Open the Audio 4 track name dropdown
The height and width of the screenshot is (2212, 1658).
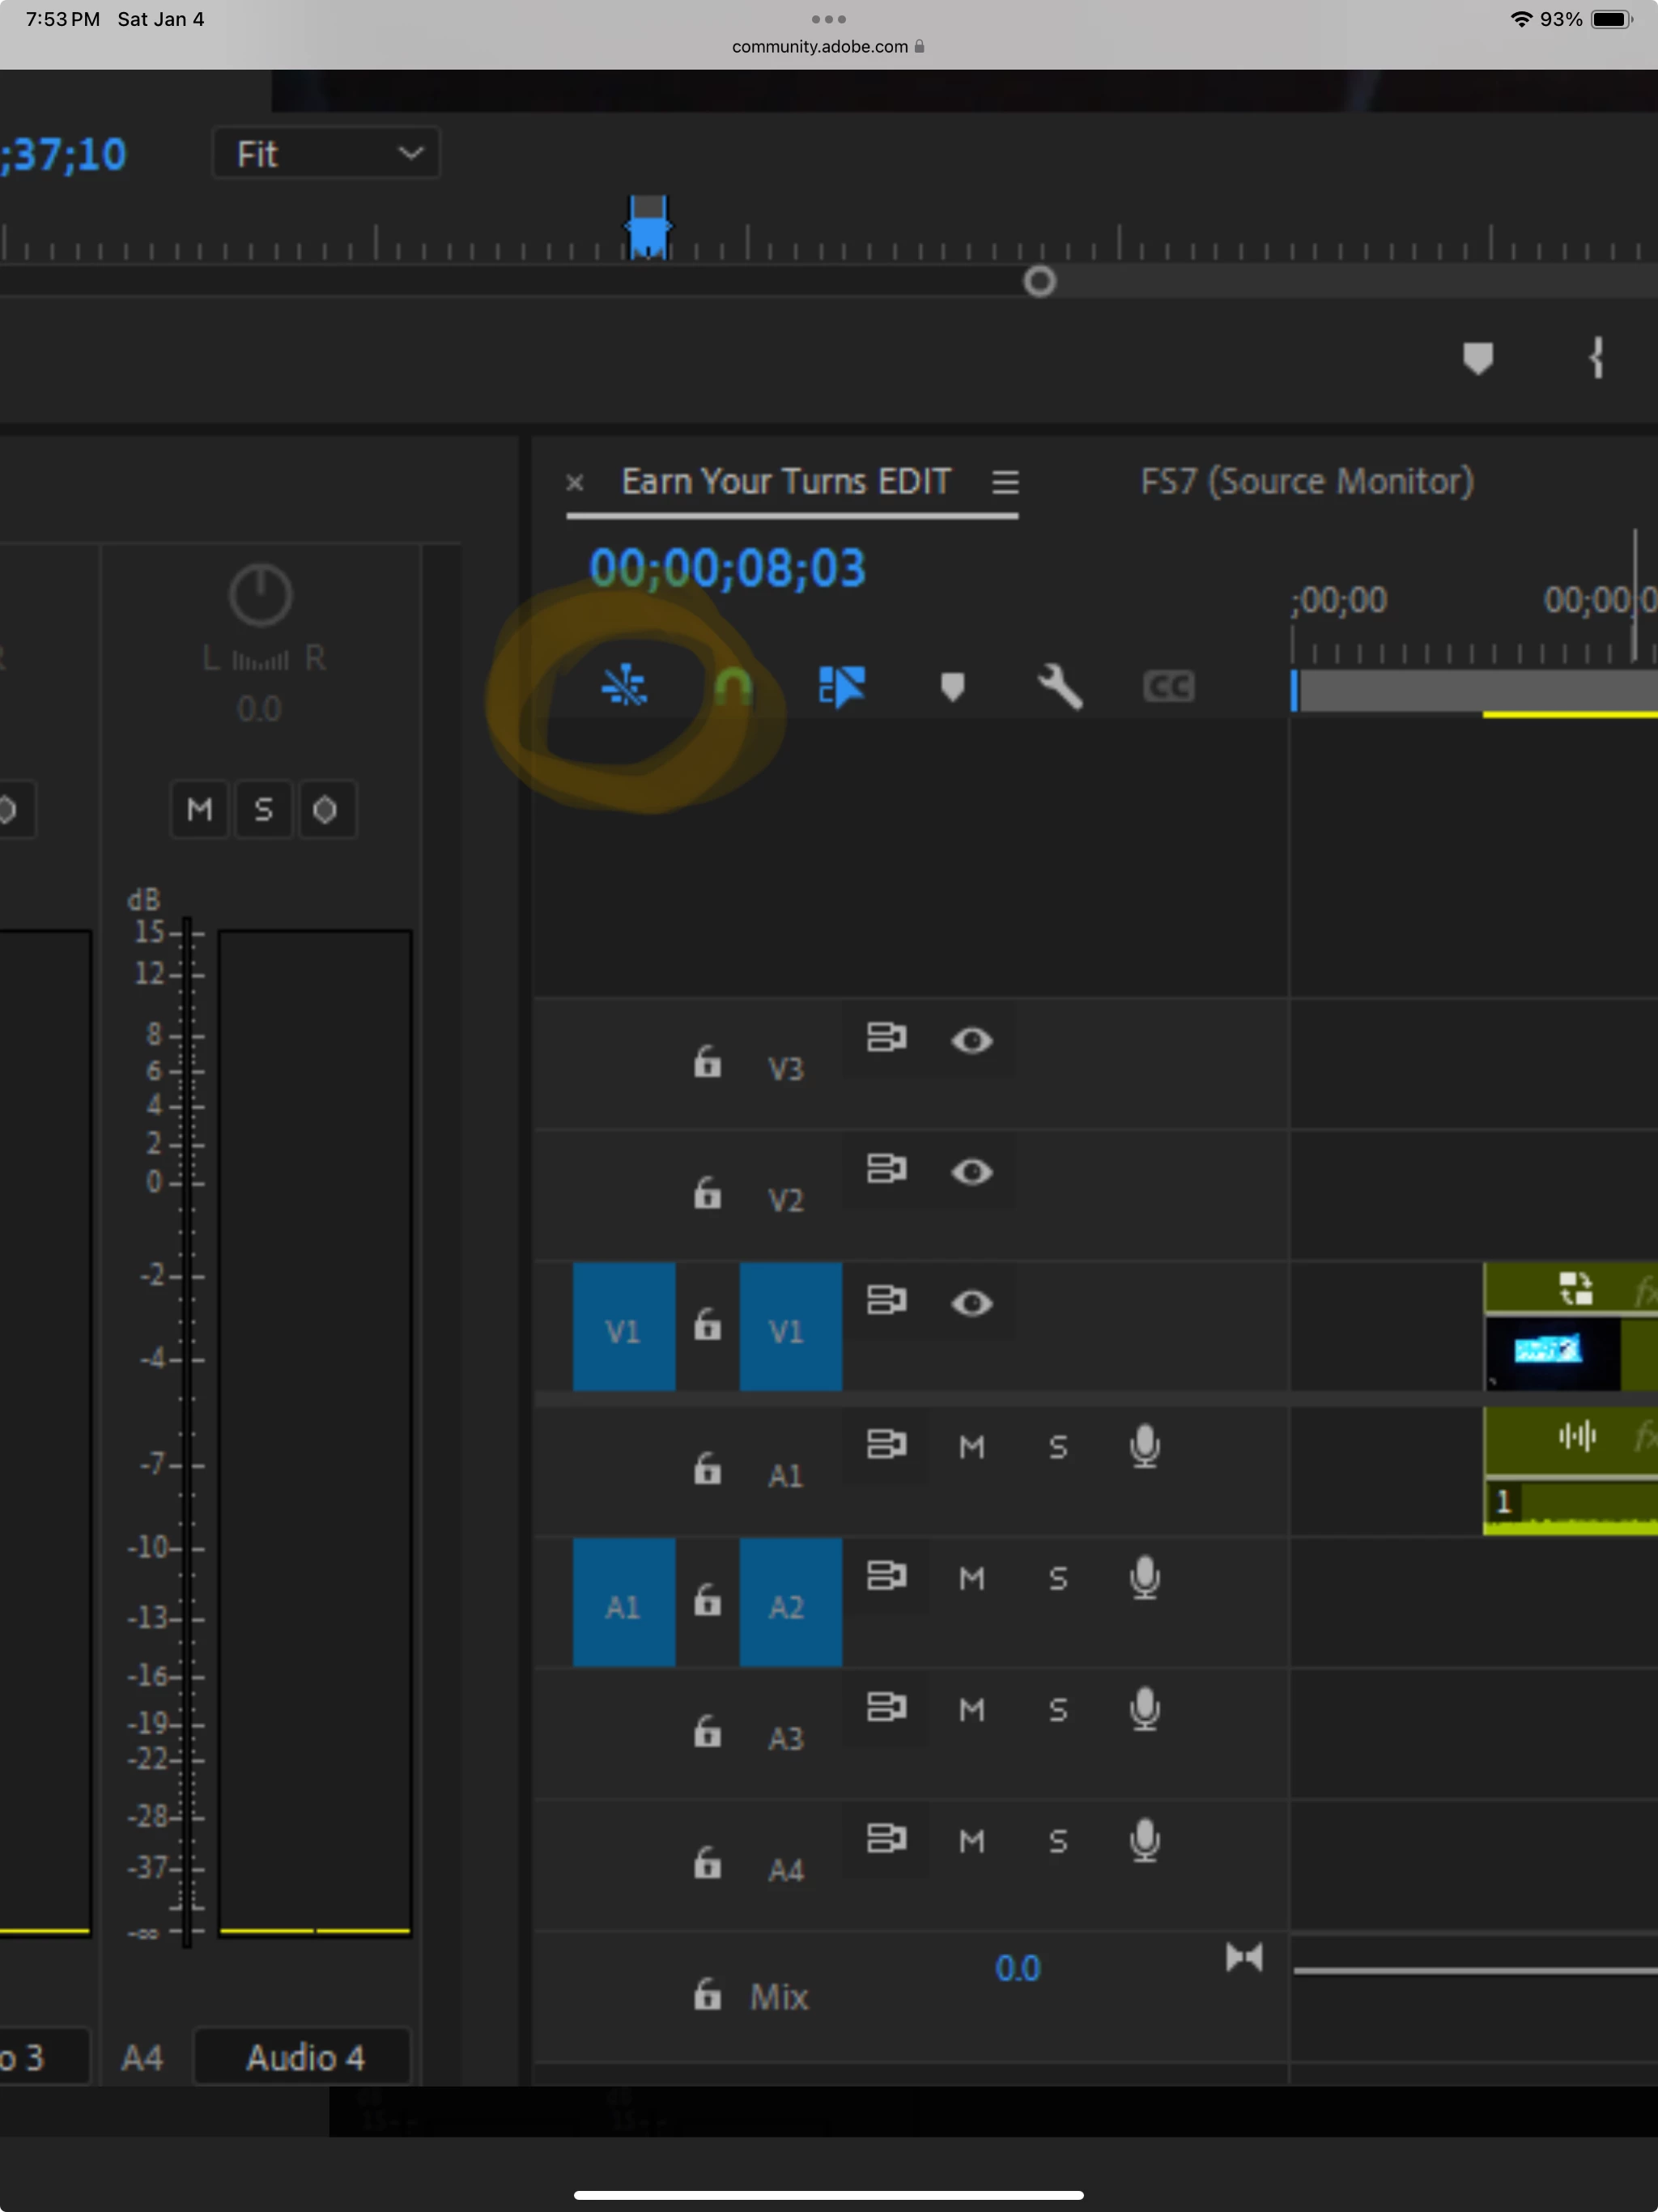[x=304, y=2058]
